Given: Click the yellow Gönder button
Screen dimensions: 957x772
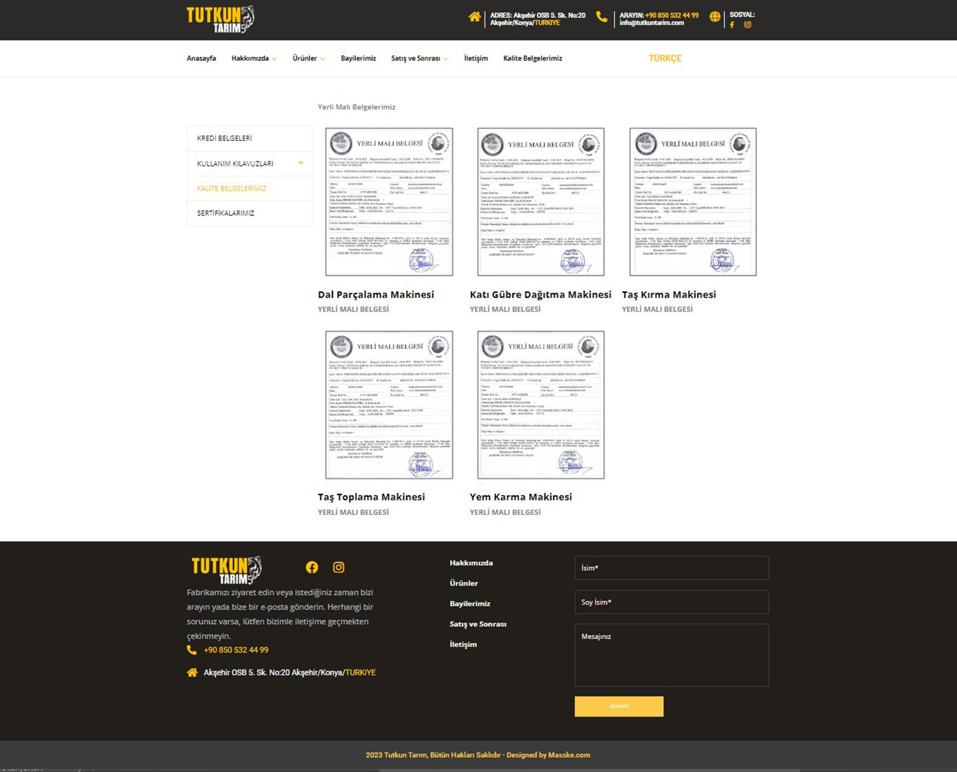Looking at the screenshot, I should pyautogui.click(x=619, y=706).
